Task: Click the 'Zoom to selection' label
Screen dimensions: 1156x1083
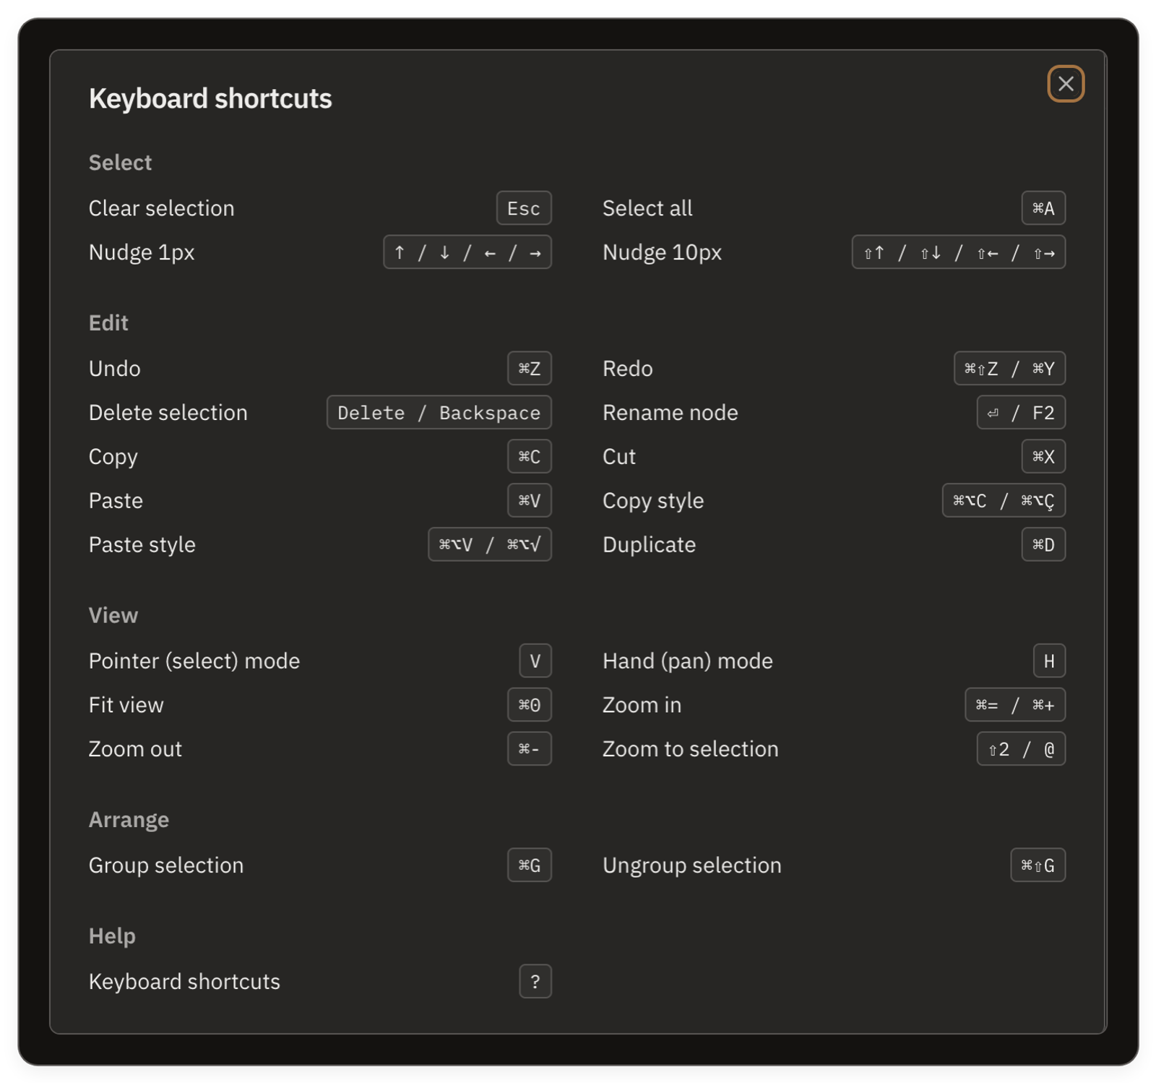Action: point(690,750)
